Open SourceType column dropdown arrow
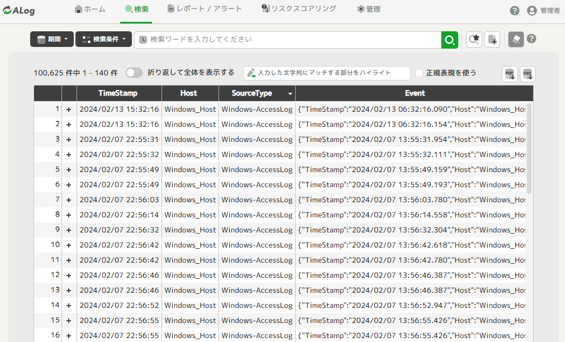Screen dimensions: 565x342 point(290,94)
